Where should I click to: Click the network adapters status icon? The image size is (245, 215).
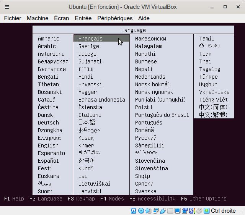coord(155,210)
